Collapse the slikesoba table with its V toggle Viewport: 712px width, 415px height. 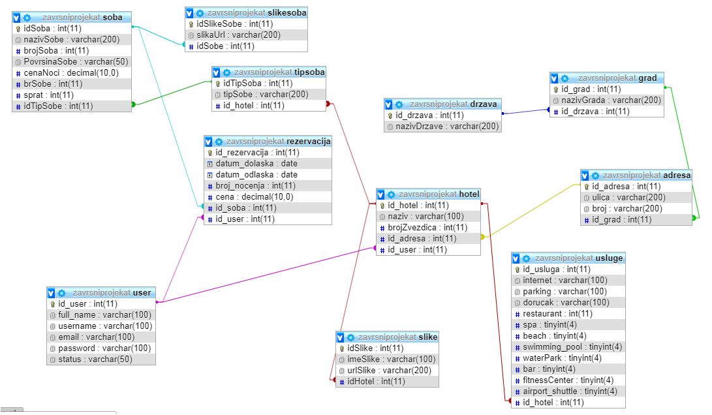(x=189, y=13)
